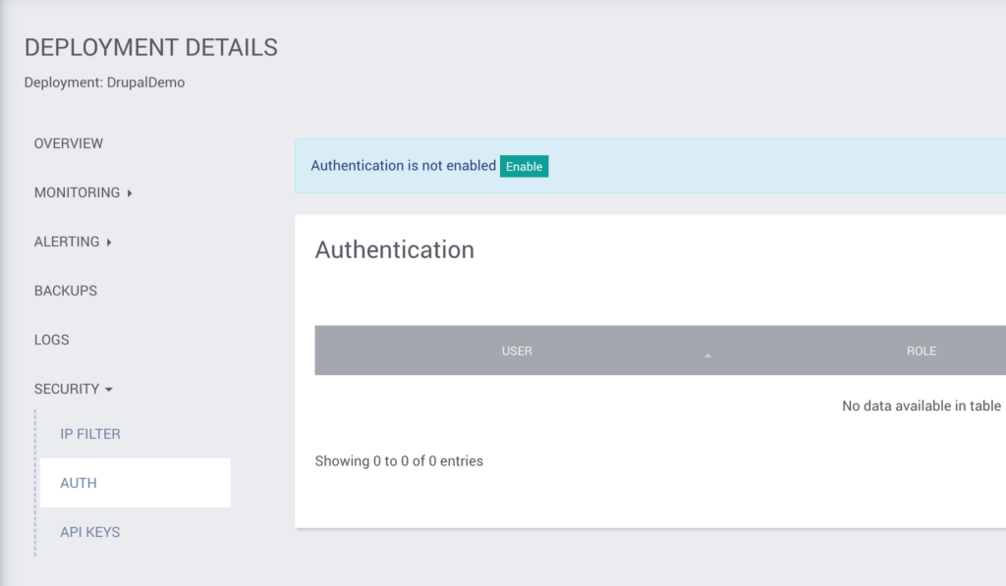Click the User column sort arrow icon
The height and width of the screenshot is (586, 1006).
tap(707, 355)
